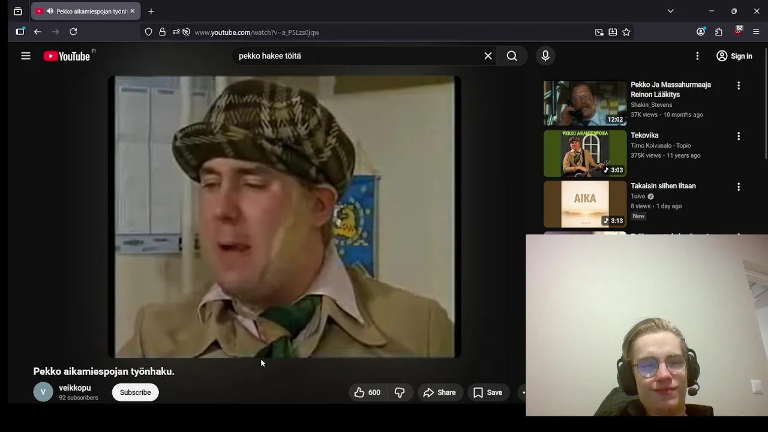
Task: View site security padlock info
Action: click(162, 32)
